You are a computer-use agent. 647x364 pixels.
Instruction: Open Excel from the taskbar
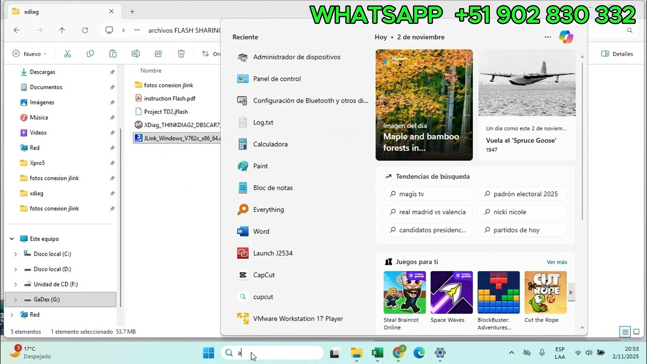point(378,353)
